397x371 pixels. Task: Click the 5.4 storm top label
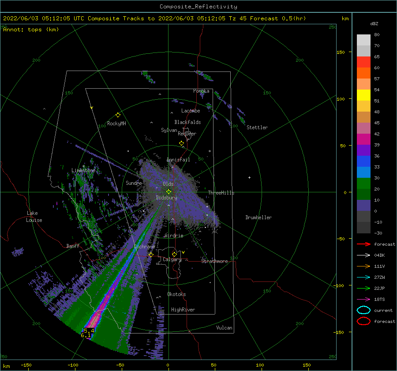(89, 330)
